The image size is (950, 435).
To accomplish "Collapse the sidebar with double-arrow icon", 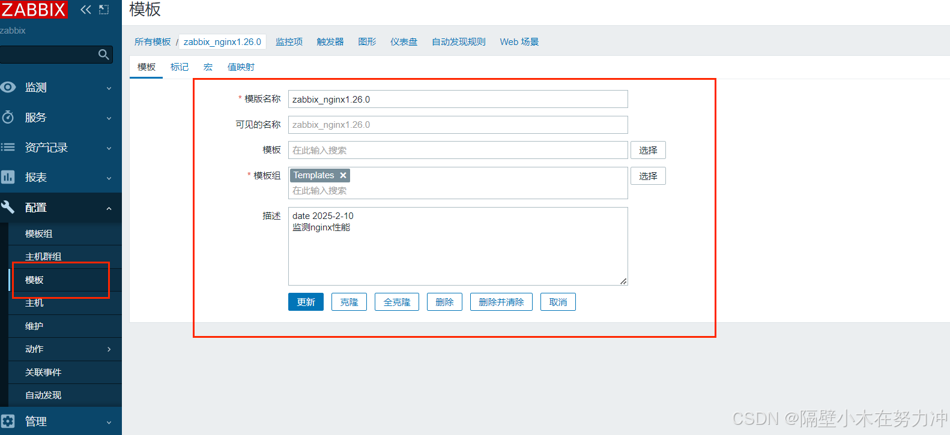I will point(86,10).
